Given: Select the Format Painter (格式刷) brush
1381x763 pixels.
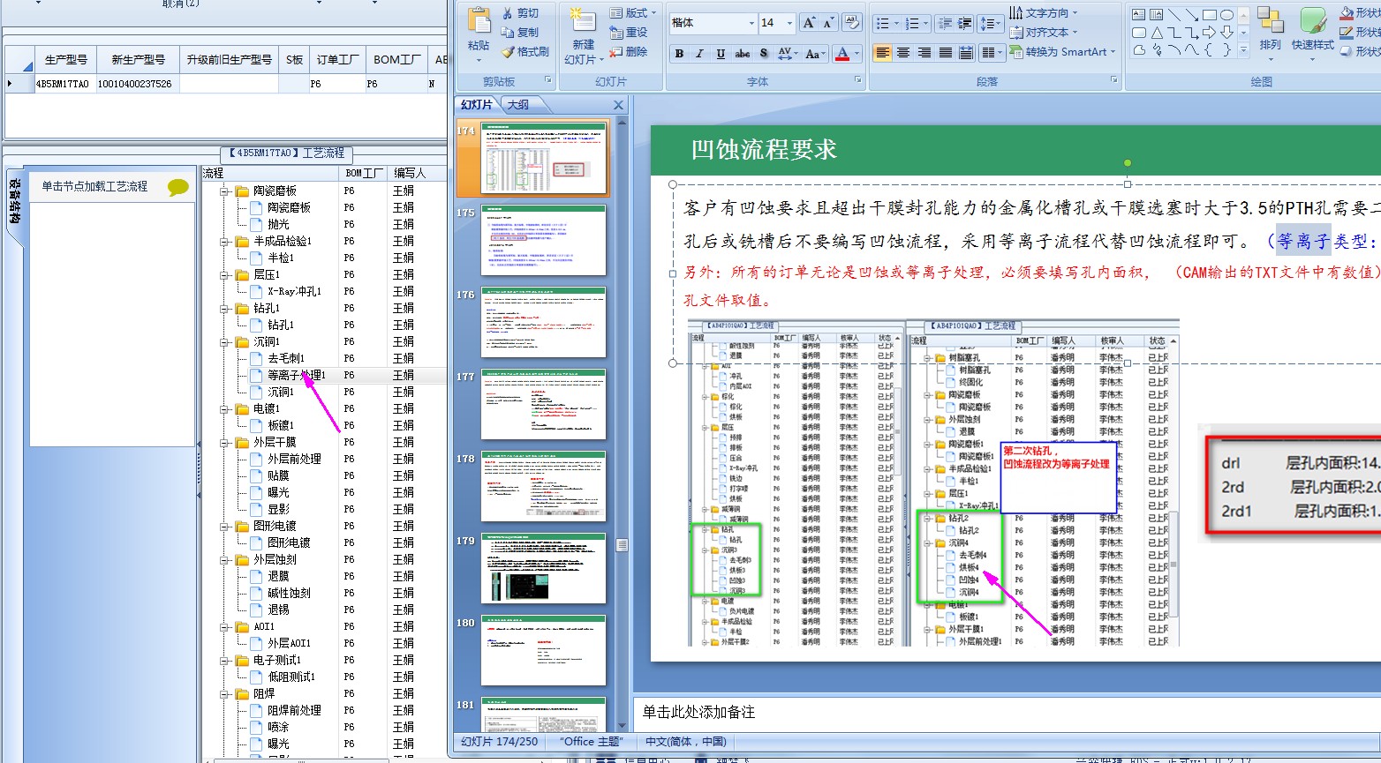Looking at the screenshot, I should 508,51.
